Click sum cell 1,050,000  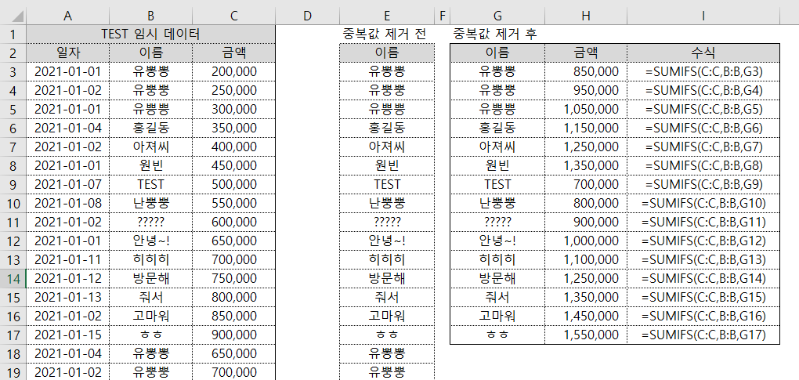586,109
